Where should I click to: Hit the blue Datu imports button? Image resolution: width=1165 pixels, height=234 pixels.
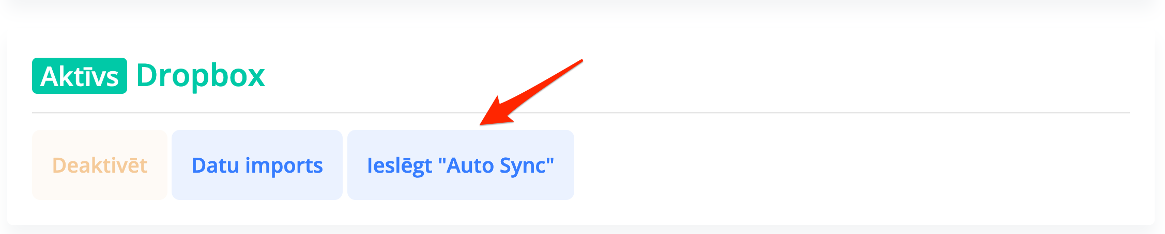point(257,165)
